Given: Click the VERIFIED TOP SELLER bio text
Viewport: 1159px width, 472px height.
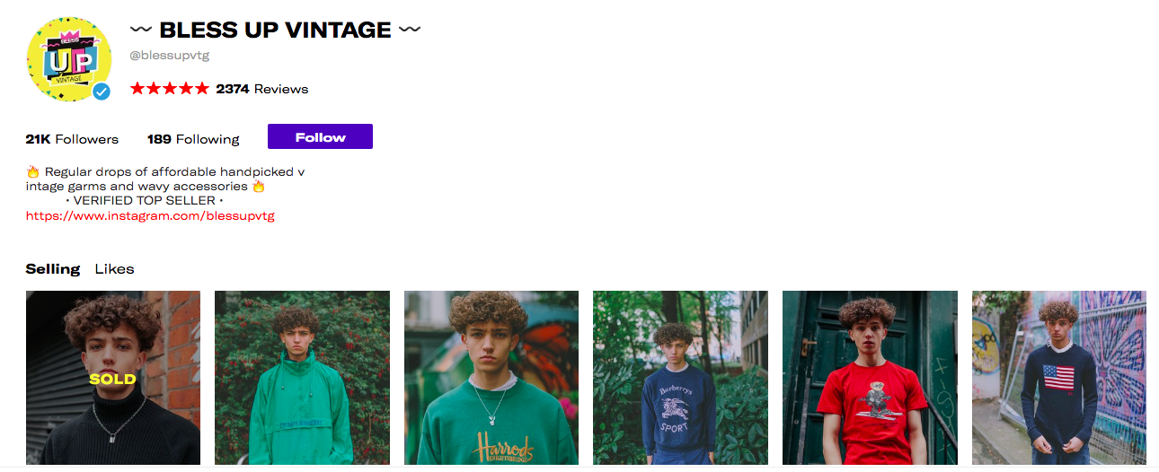Looking at the screenshot, I should click(144, 201).
